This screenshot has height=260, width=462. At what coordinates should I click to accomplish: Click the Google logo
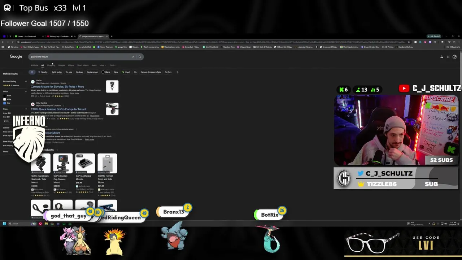(x=16, y=56)
